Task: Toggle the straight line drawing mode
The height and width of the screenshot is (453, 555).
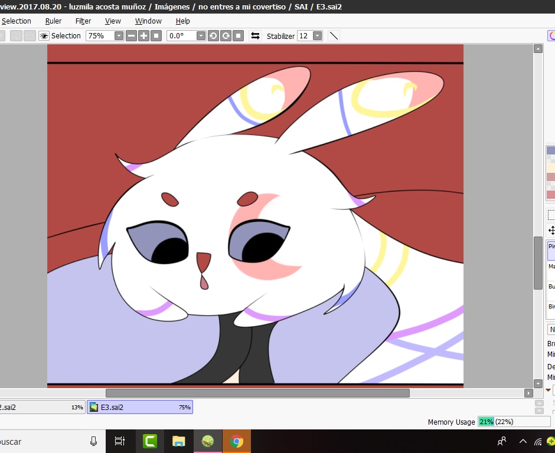Action: [334, 36]
